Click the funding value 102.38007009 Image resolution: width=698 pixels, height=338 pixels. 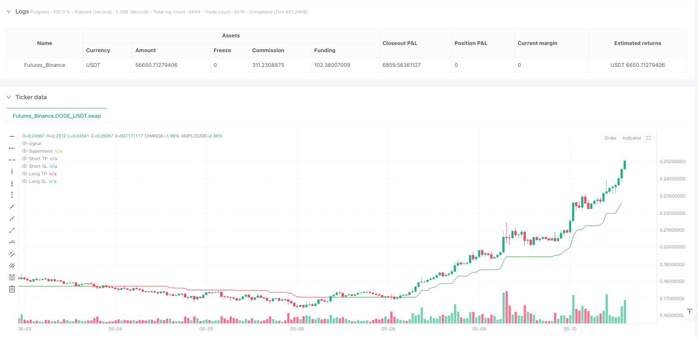click(x=332, y=65)
